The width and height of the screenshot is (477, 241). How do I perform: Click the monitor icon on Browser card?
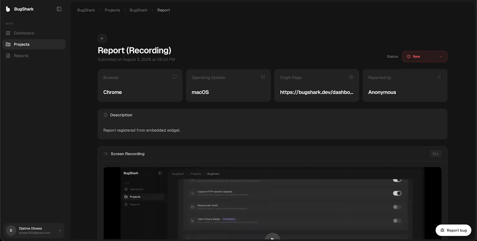click(x=175, y=77)
